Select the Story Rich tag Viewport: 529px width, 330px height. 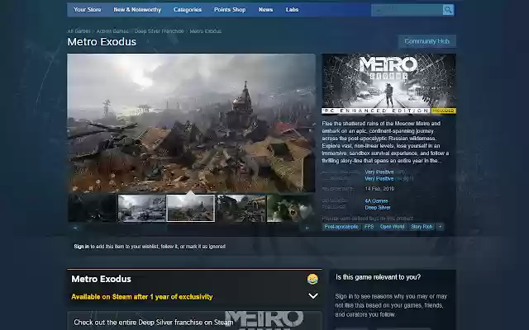tap(422, 227)
